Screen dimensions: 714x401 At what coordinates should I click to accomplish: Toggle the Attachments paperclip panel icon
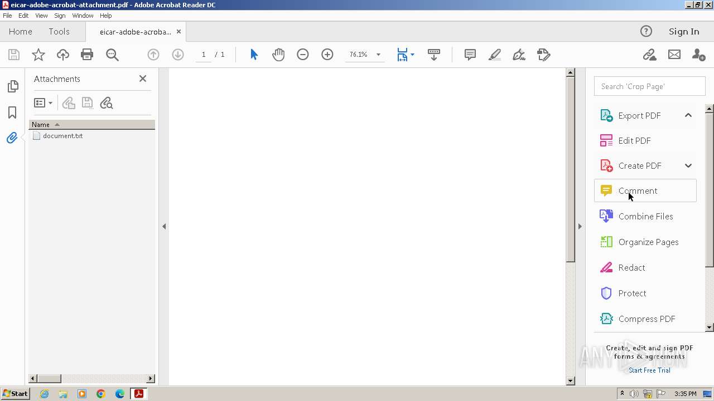coord(12,138)
